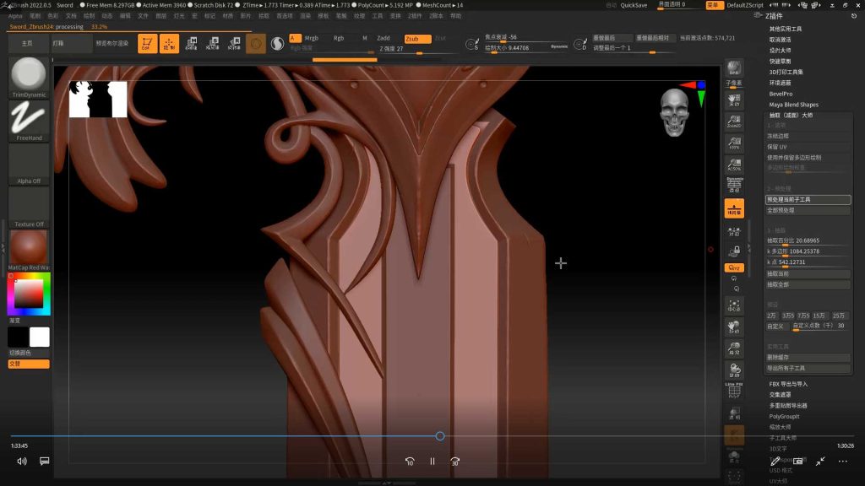Expand the 多重贴图导出器 section
The width and height of the screenshot is (865, 486).
[788, 406]
